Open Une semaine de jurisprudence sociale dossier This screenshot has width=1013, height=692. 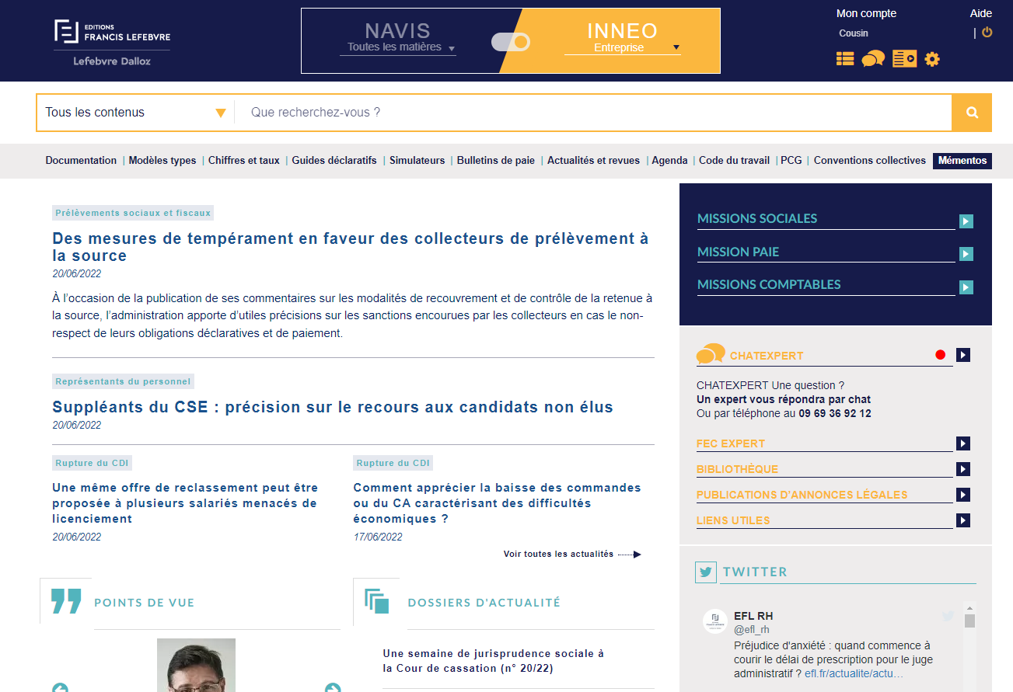tap(493, 661)
